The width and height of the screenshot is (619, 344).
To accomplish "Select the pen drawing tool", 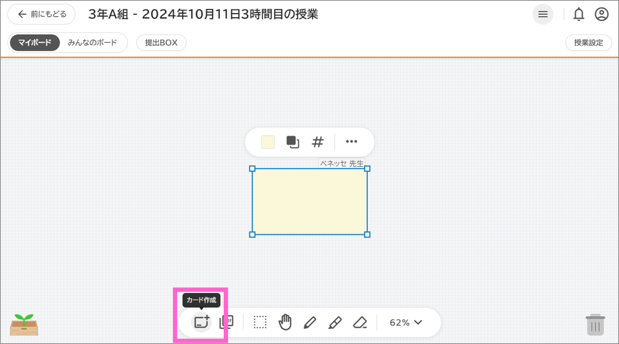I will tap(310, 322).
